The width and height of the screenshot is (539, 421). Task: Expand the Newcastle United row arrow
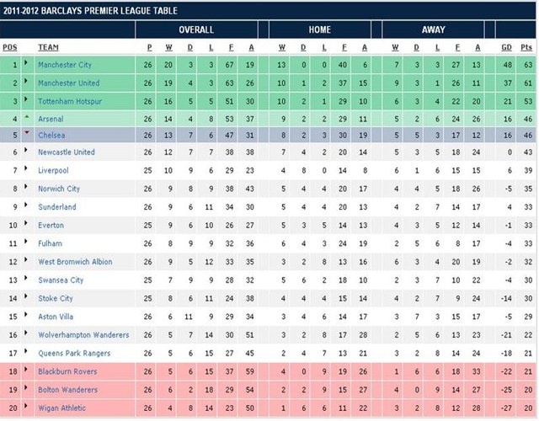coord(26,152)
